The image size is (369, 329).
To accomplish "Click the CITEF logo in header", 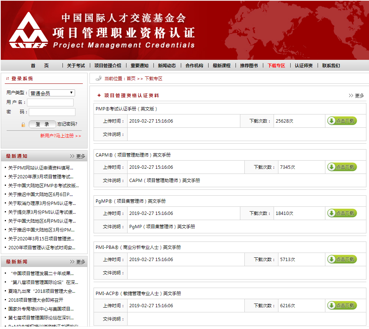I will 28,30.
